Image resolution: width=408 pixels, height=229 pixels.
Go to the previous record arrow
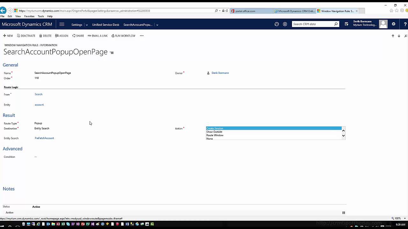[393, 36]
